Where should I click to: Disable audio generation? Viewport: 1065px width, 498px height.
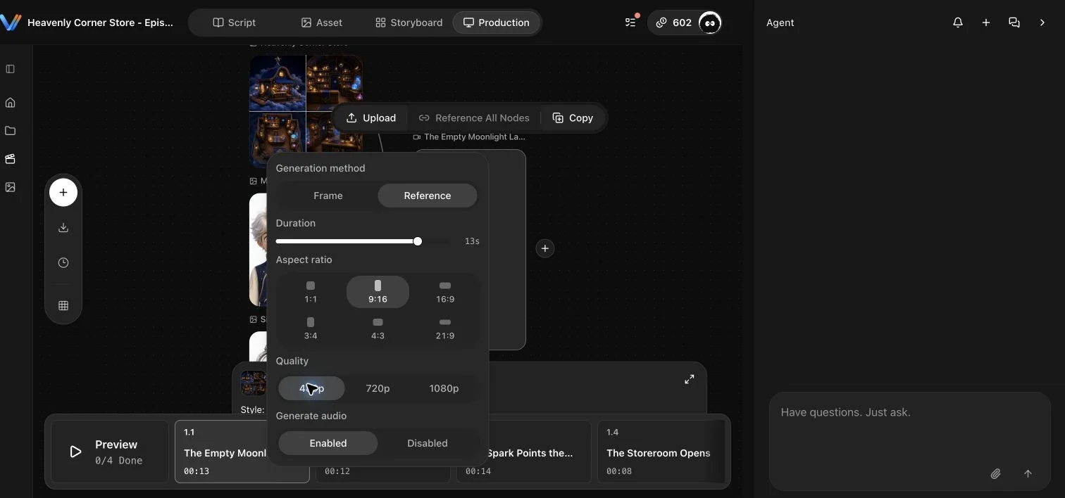[x=428, y=443]
